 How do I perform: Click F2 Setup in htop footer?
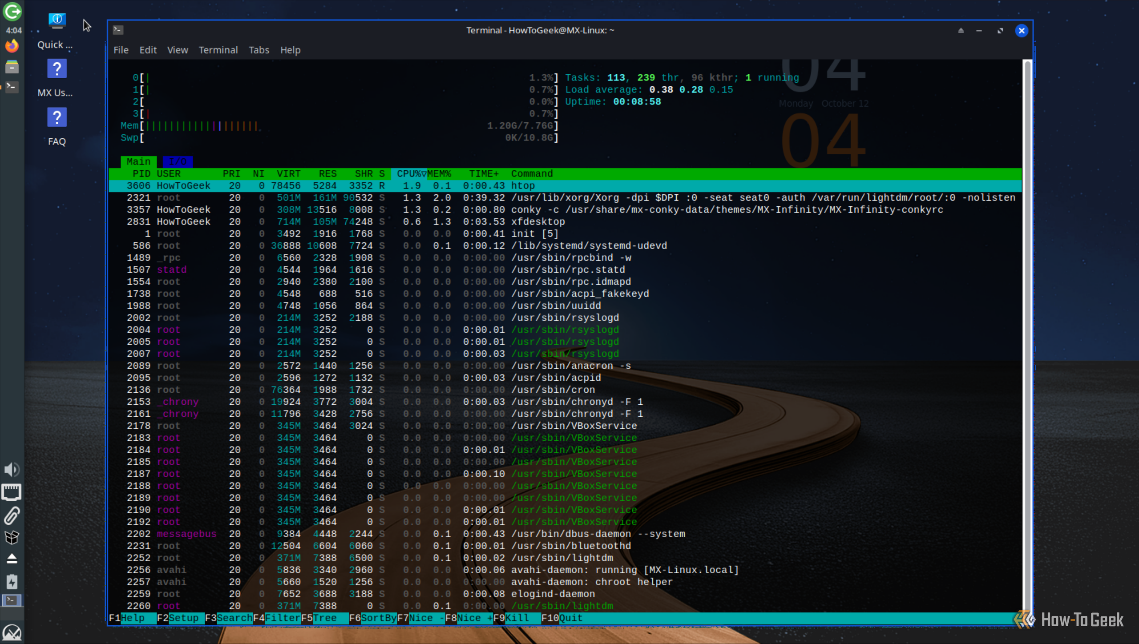pos(180,618)
